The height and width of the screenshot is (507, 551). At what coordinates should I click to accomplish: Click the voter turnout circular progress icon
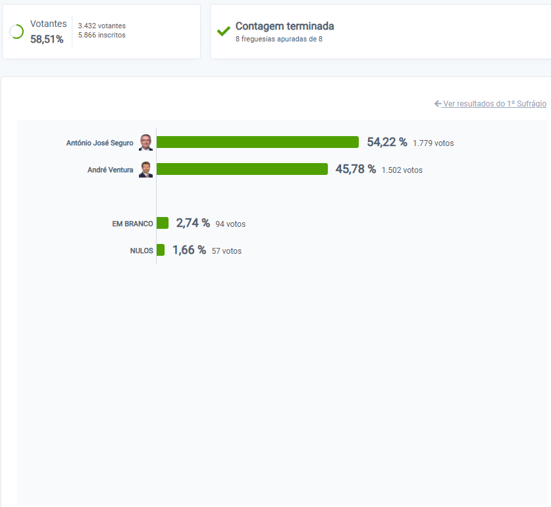point(16,32)
